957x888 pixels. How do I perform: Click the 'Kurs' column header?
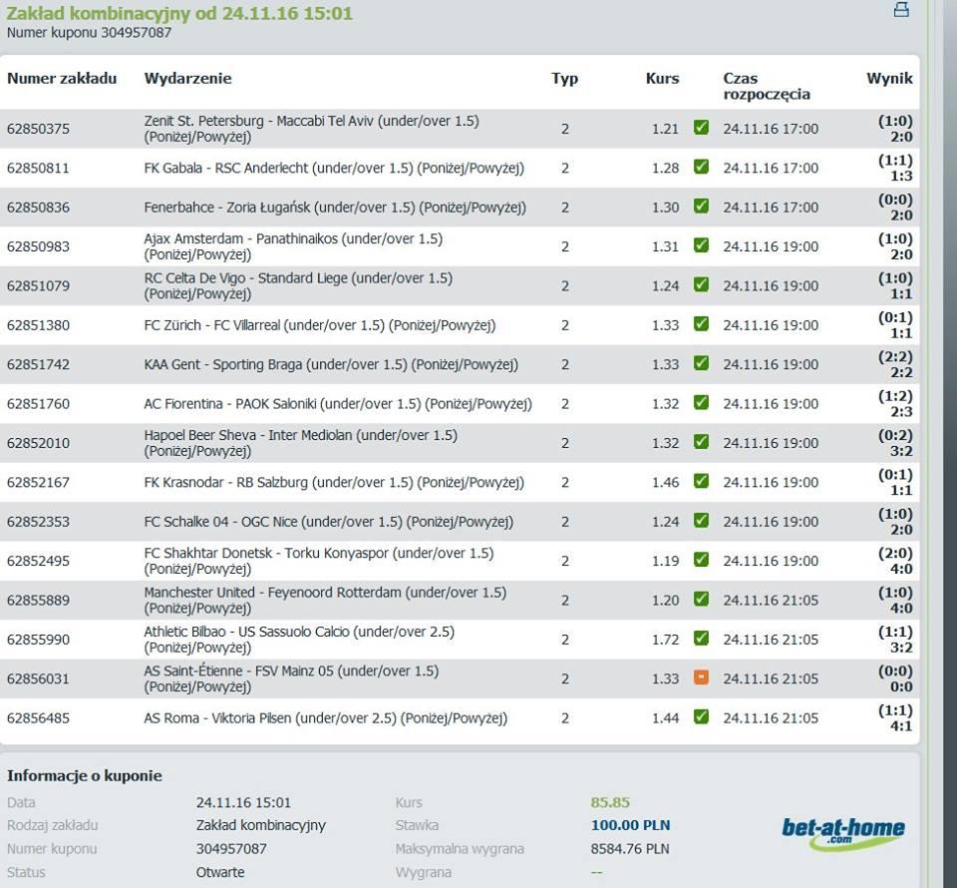click(x=662, y=78)
